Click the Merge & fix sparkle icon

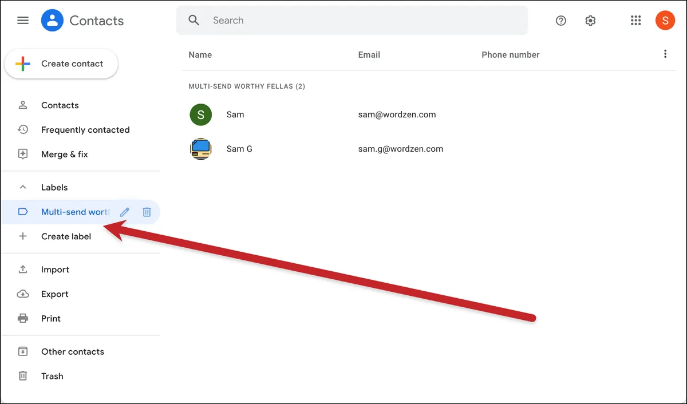pyautogui.click(x=23, y=155)
